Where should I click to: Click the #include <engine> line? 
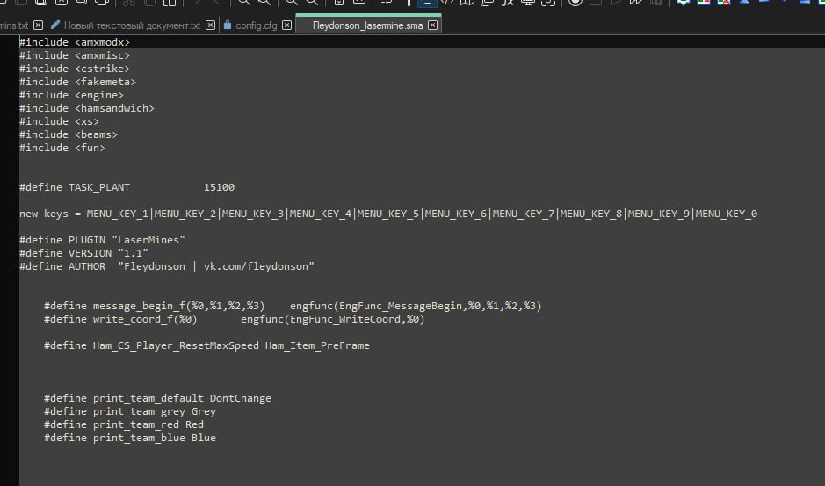(71, 95)
